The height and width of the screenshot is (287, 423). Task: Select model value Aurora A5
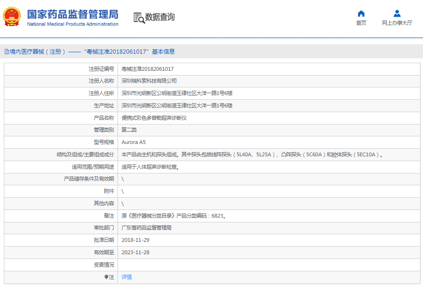[x=134, y=142]
